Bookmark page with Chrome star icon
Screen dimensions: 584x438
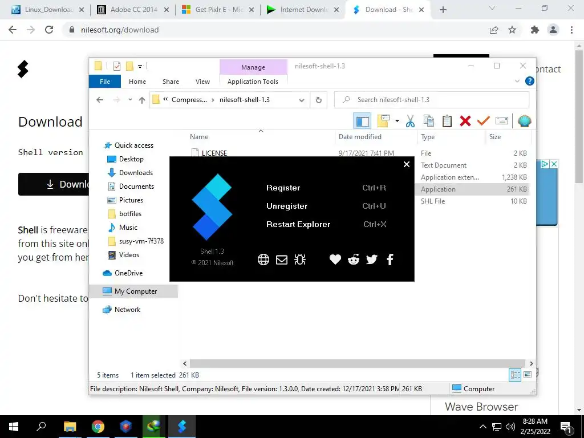coord(512,30)
